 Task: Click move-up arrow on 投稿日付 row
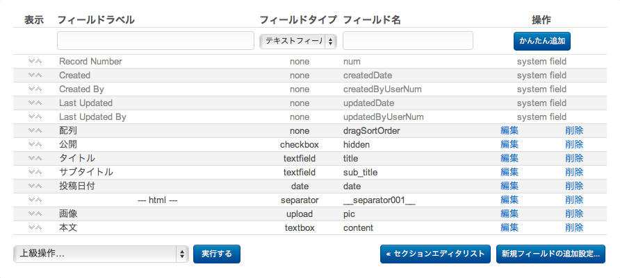coord(39,186)
